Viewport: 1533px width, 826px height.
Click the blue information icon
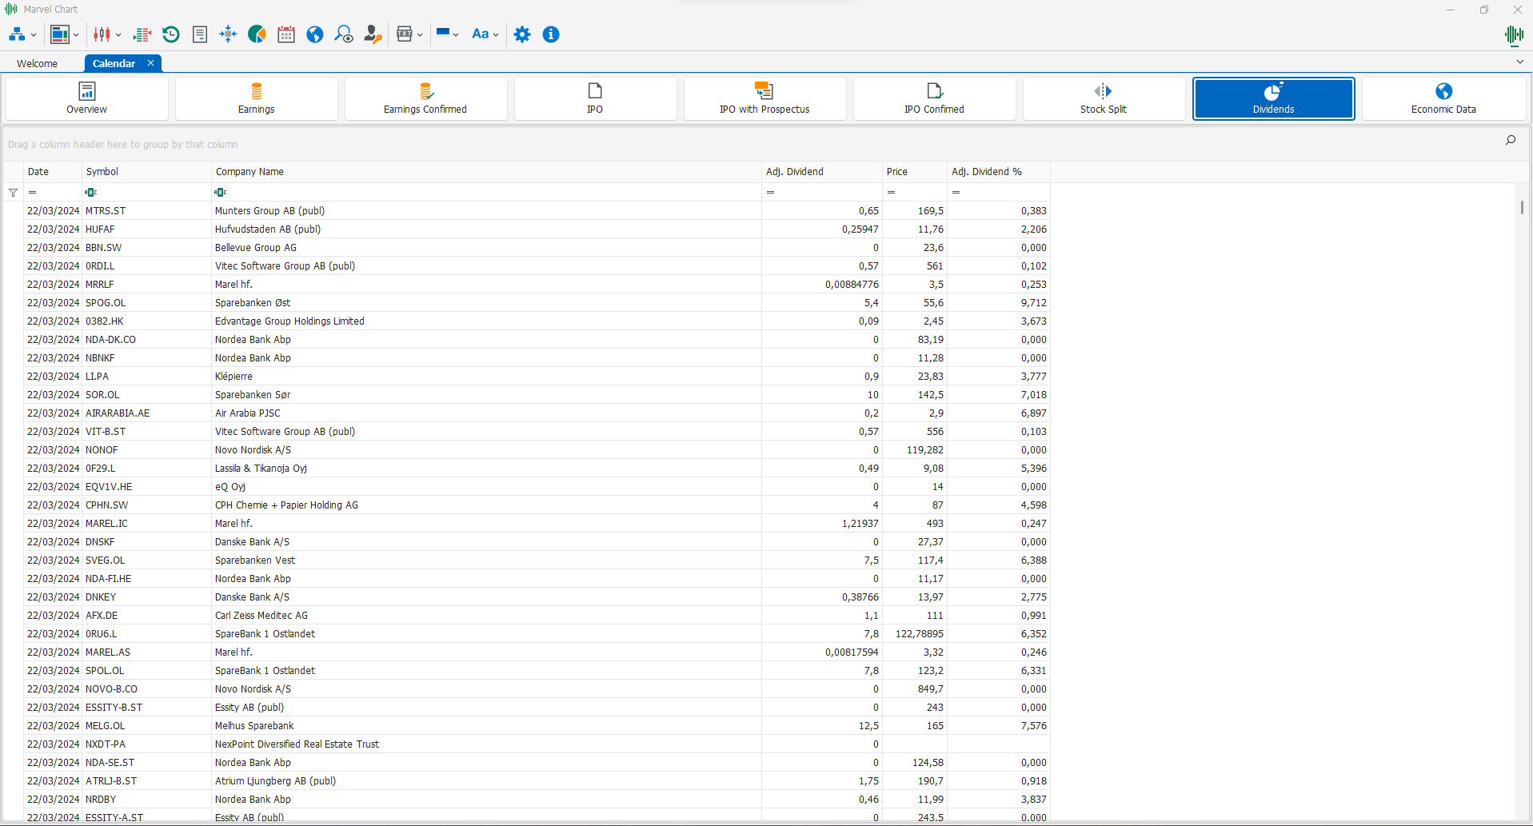[551, 34]
